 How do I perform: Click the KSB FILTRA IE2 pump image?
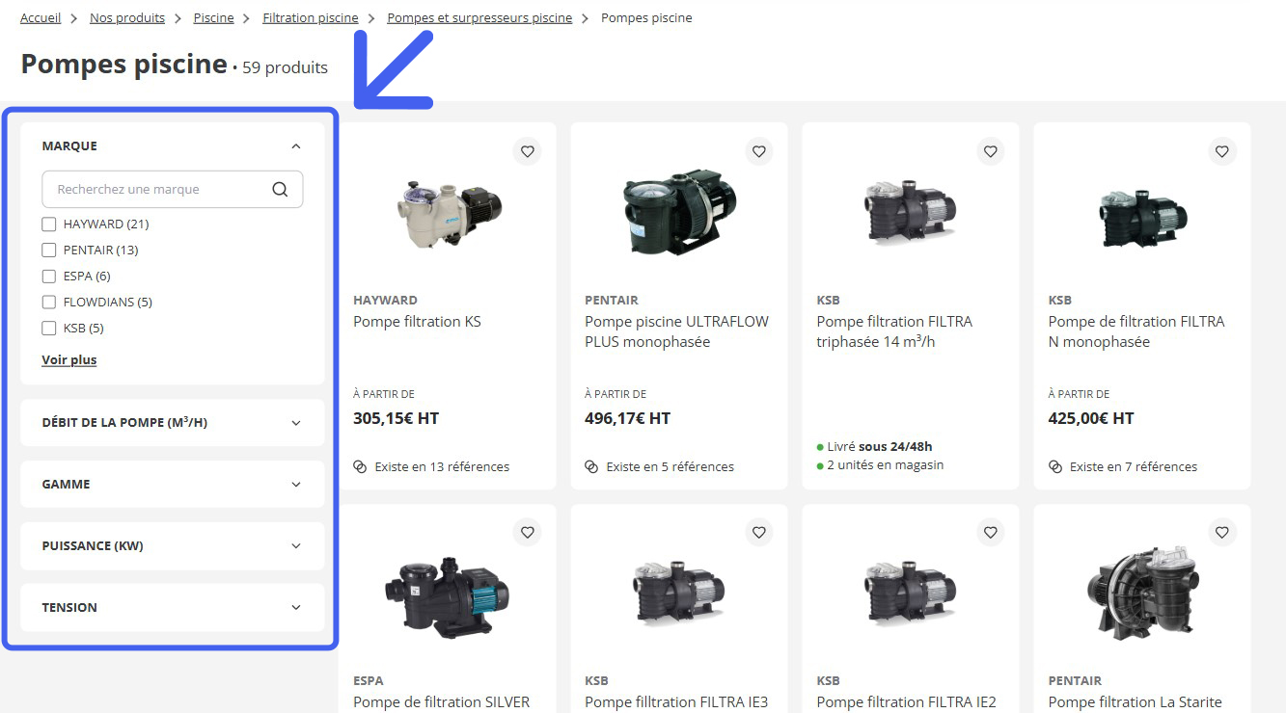911,593
